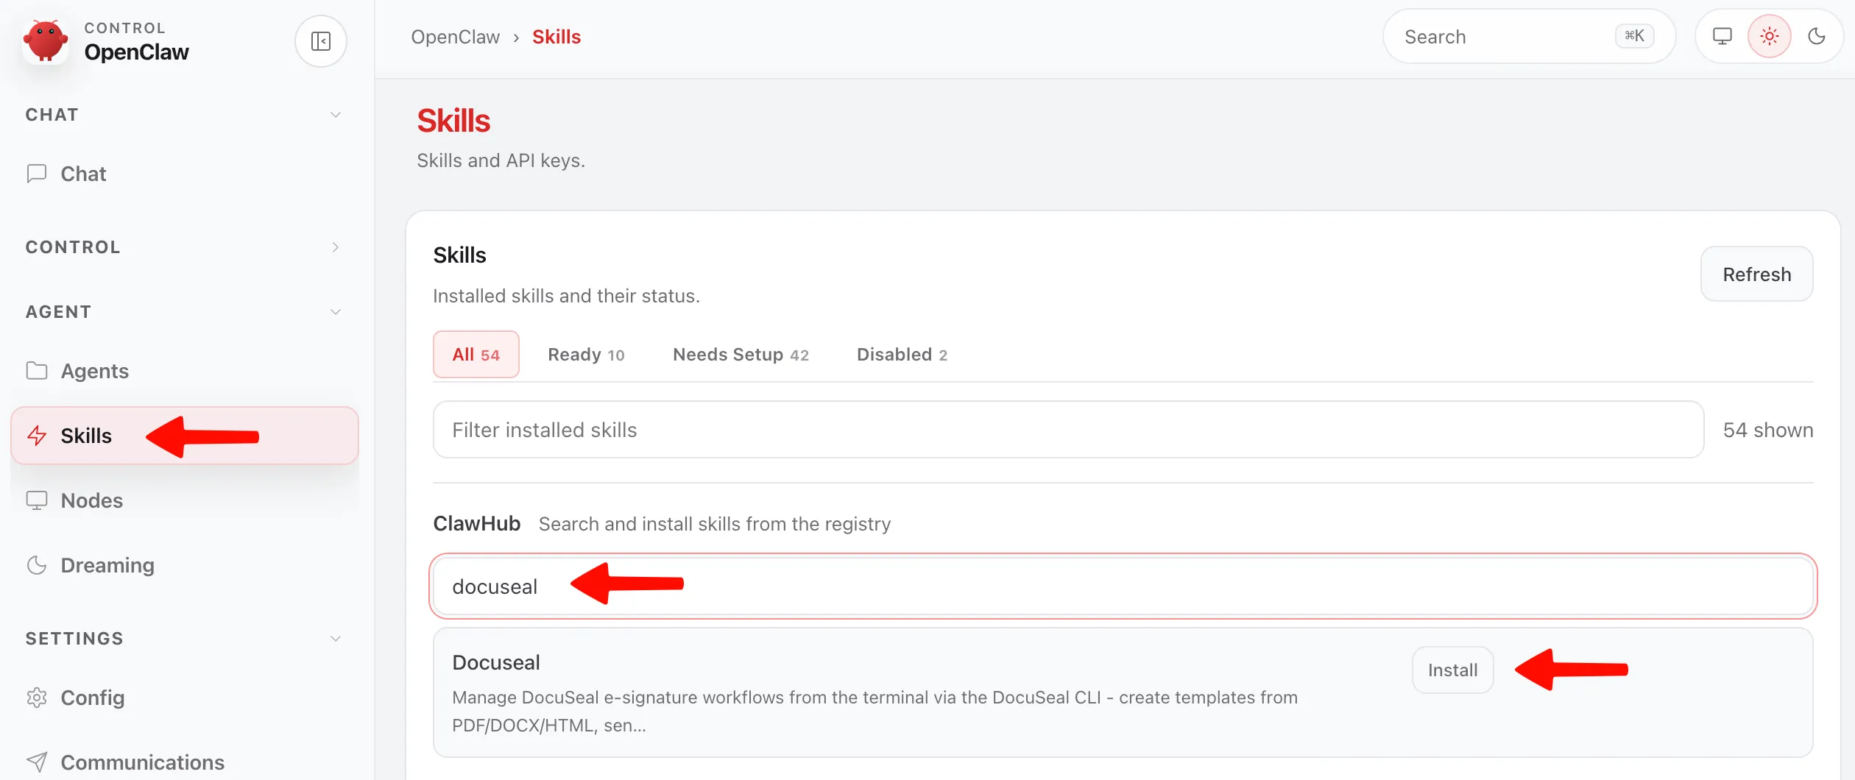
Task: Click the Skills lightning bolt icon
Action: [x=37, y=436]
